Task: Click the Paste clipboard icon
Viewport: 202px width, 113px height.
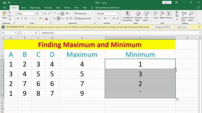Action: (5, 14)
